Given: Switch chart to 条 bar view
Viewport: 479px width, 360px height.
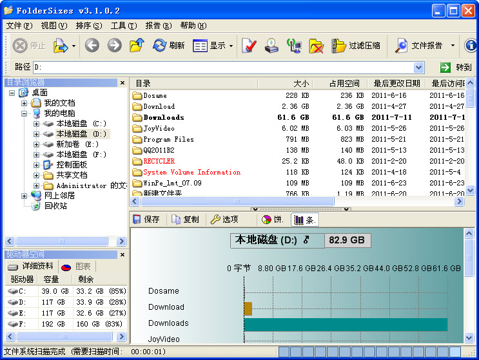Looking at the screenshot, I should (x=304, y=220).
